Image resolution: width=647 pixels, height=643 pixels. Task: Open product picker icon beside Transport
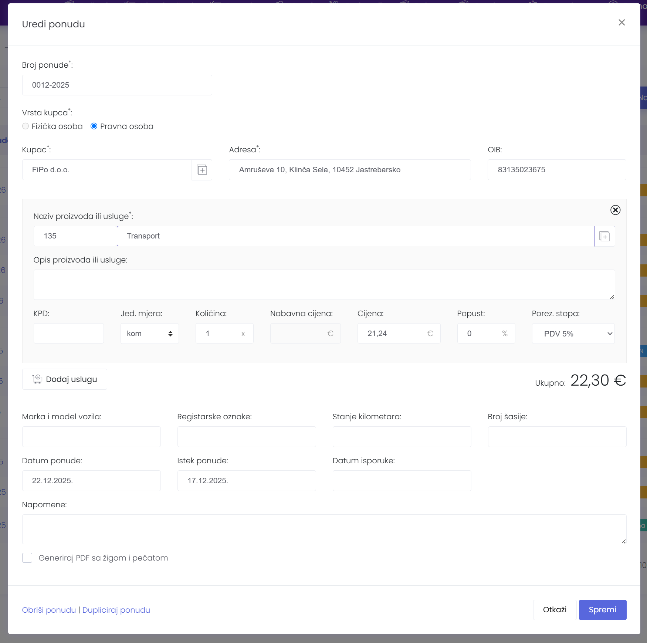click(x=604, y=236)
